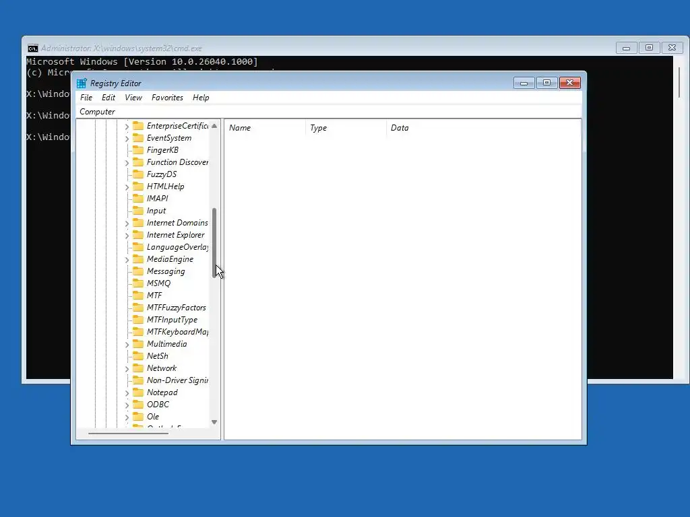Viewport: 690px width, 517px height.
Task: Click the Multimedia folder icon
Action: click(x=138, y=344)
